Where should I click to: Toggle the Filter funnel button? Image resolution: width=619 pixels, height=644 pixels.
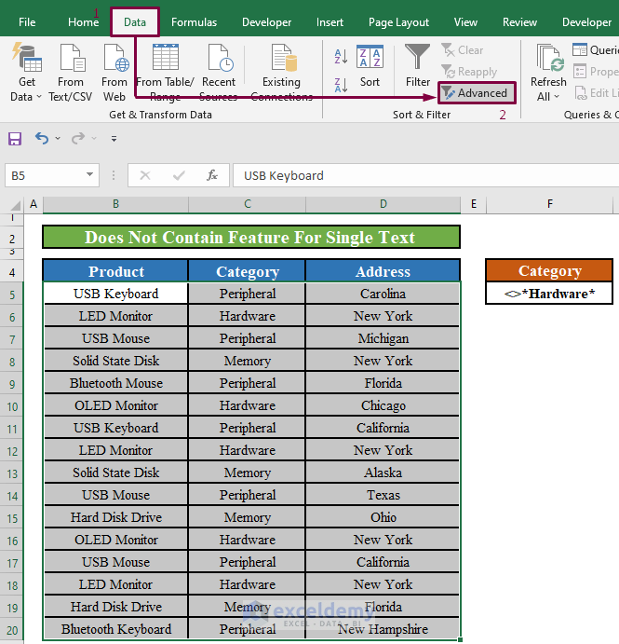pos(418,66)
